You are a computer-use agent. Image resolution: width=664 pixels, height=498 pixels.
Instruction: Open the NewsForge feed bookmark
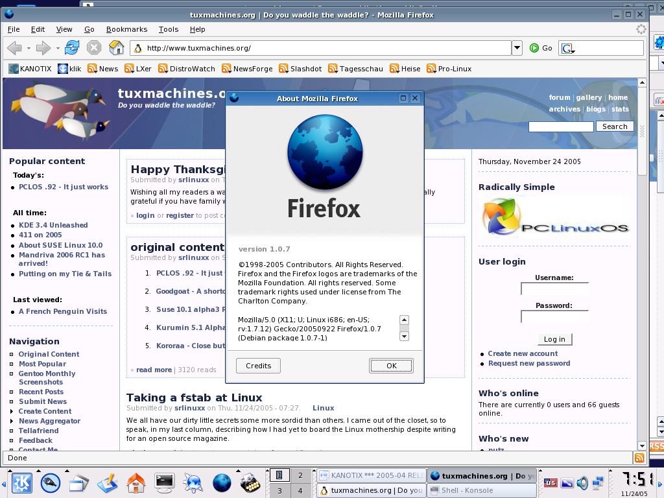click(x=247, y=69)
